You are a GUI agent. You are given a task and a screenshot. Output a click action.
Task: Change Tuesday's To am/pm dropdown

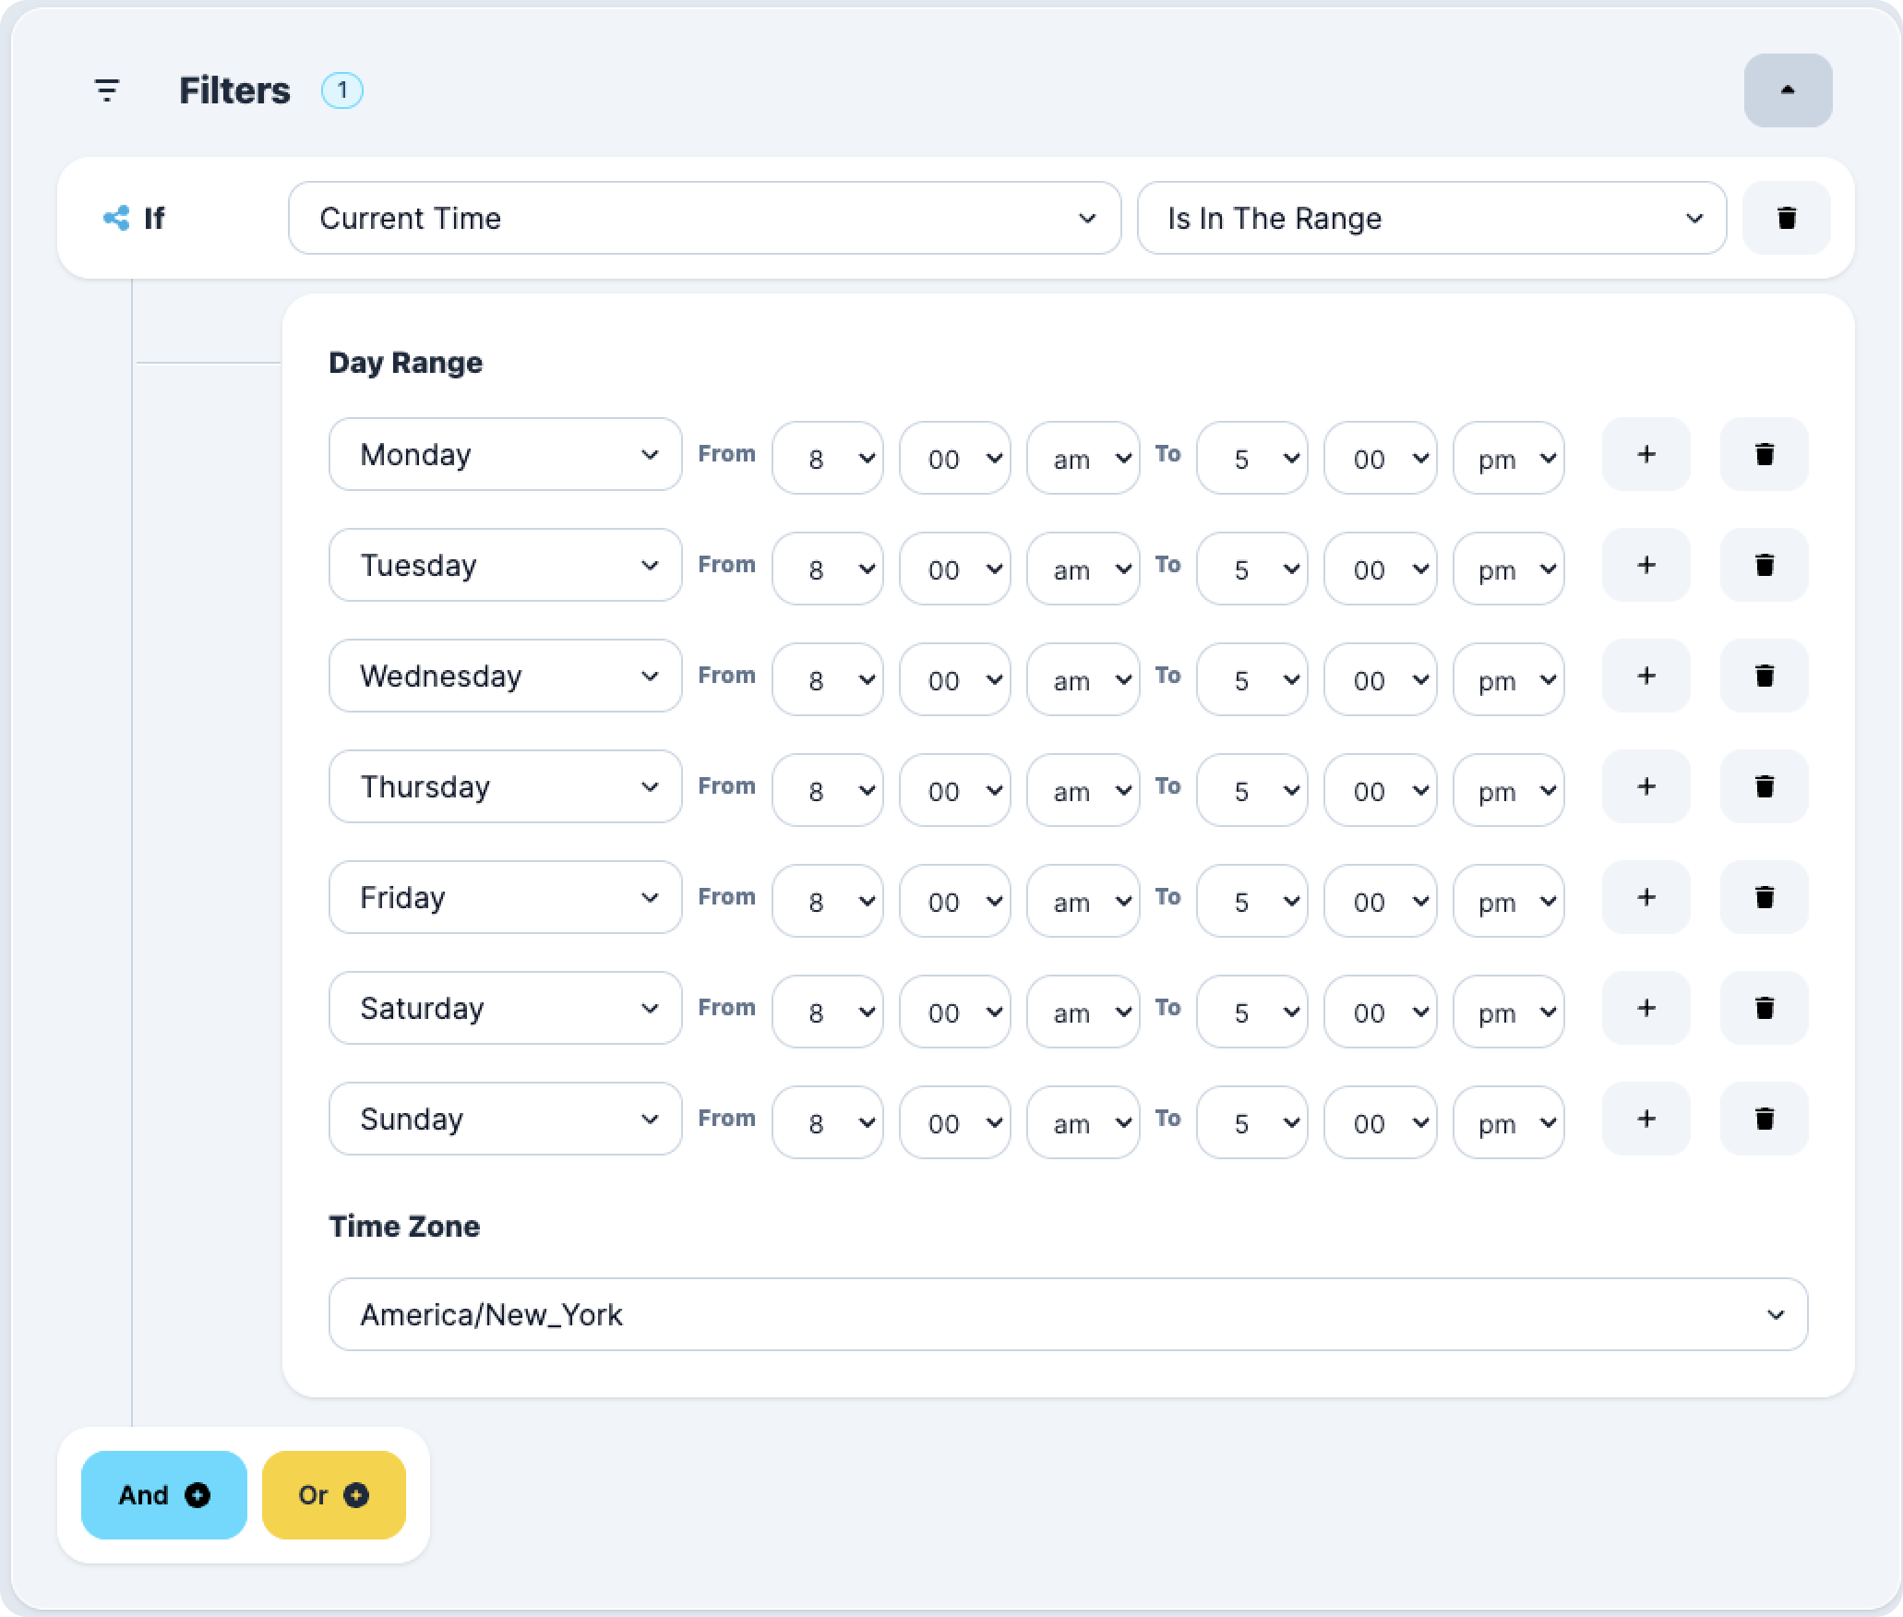click(1509, 569)
